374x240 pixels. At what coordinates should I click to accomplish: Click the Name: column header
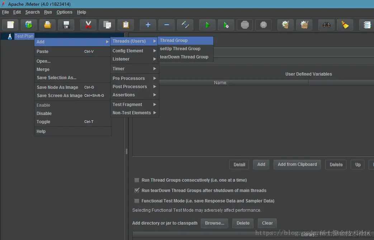221,83
